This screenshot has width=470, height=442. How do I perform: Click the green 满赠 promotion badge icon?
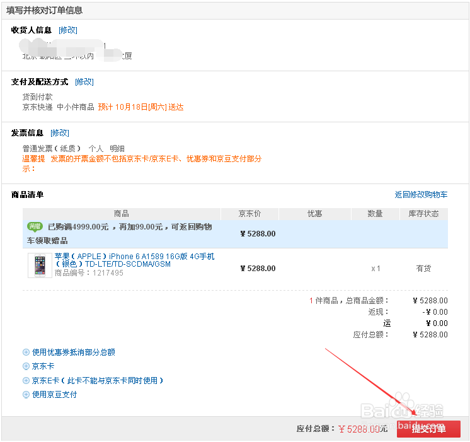coord(35,226)
